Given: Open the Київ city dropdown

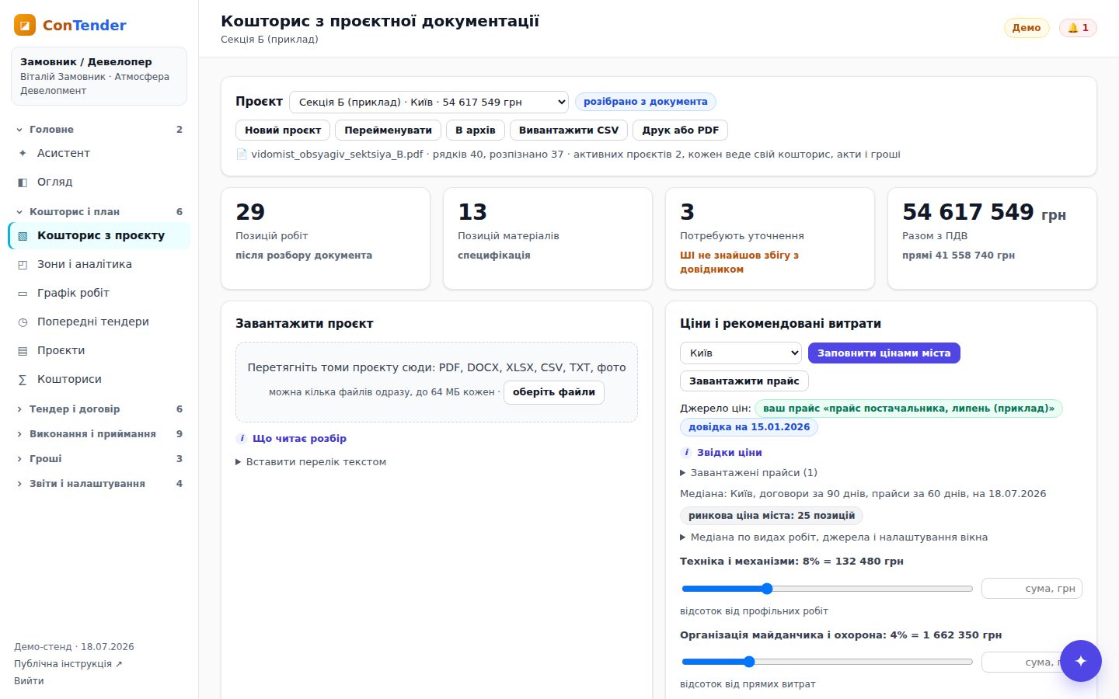Looking at the screenshot, I should pos(741,353).
